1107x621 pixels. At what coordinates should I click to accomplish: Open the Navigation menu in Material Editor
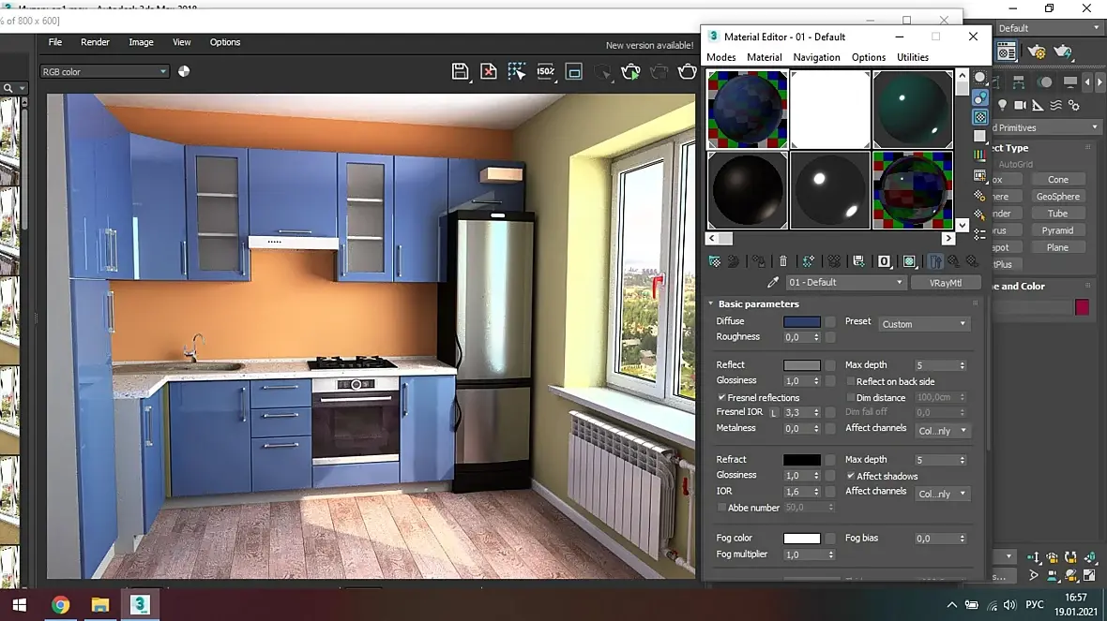pyautogui.click(x=816, y=57)
